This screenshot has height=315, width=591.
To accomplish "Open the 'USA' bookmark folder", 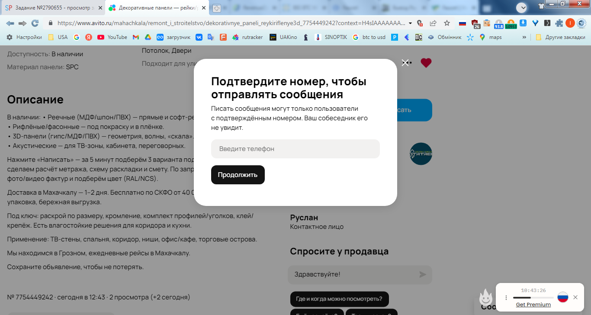I will (x=58, y=37).
